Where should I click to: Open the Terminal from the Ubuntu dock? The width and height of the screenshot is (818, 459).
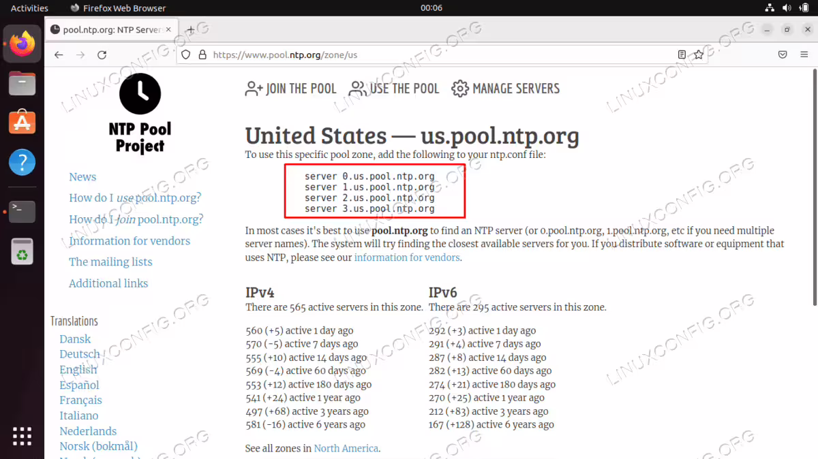click(x=22, y=211)
